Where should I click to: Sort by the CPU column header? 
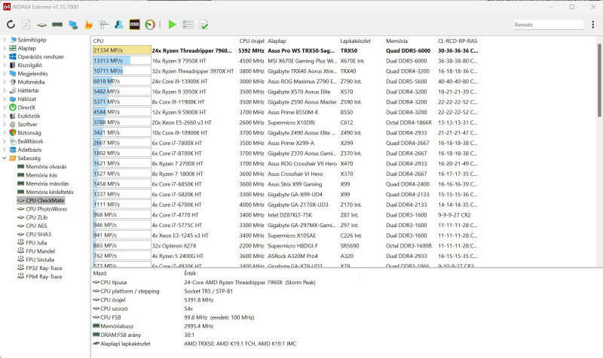pyautogui.click(x=163, y=41)
